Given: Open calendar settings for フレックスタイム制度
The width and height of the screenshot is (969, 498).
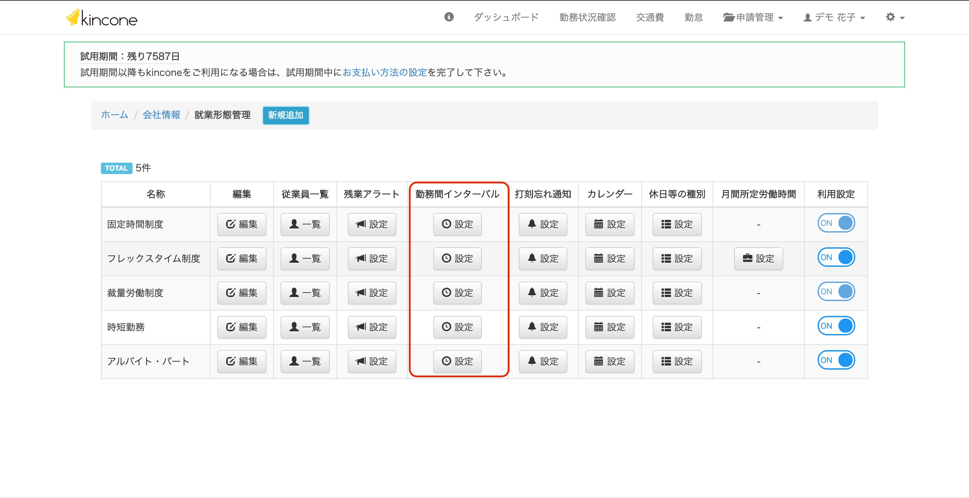Looking at the screenshot, I should coord(610,258).
